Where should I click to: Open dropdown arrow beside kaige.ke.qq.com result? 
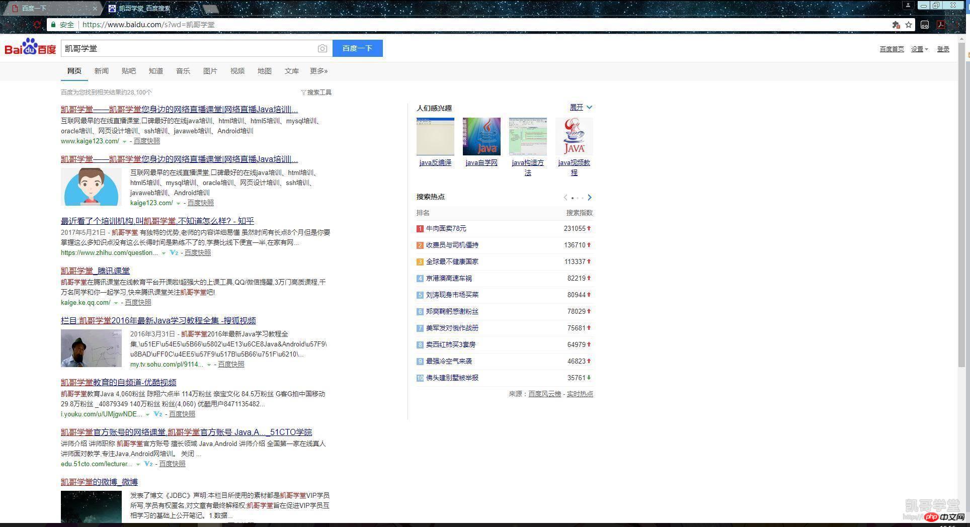click(x=116, y=303)
